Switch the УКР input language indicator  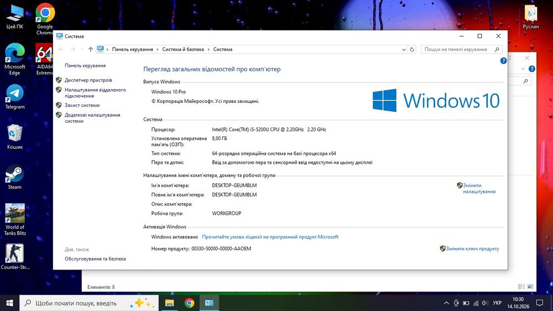[x=497, y=303]
